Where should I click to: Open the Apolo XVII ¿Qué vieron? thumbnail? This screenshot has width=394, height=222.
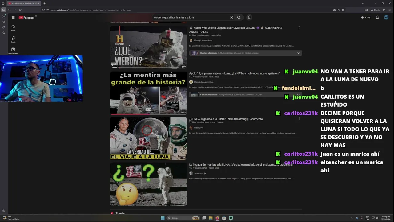tap(148, 47)
